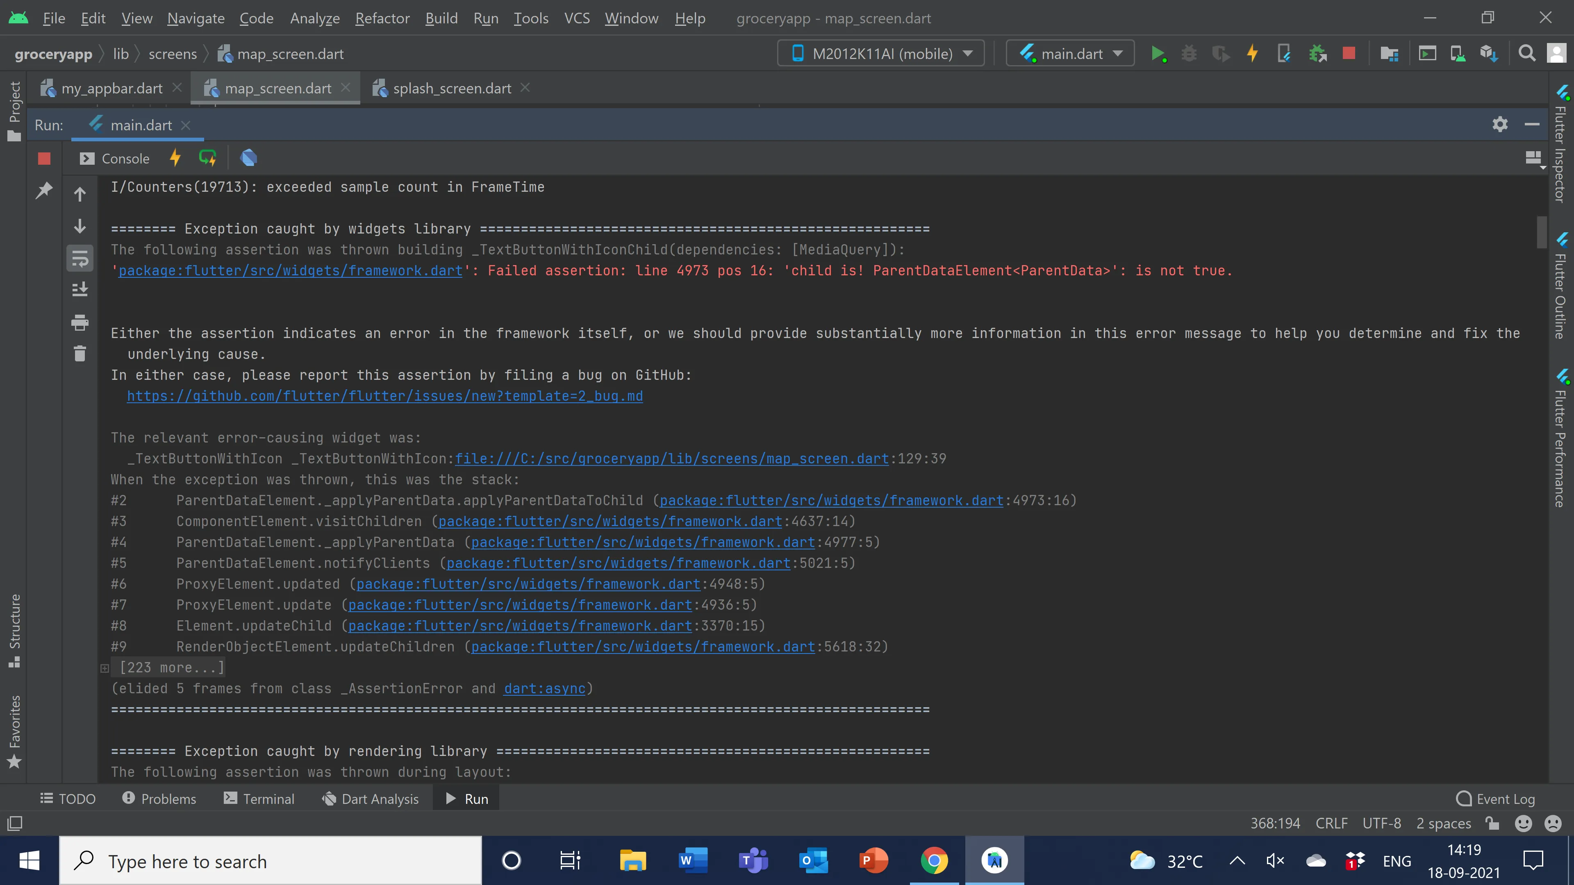Image resolution: width=1574 pixels, height=885 pixels.
Task: Click the Flutter Hot Reload lightning icon in the console toolbar
Action: 175,158
